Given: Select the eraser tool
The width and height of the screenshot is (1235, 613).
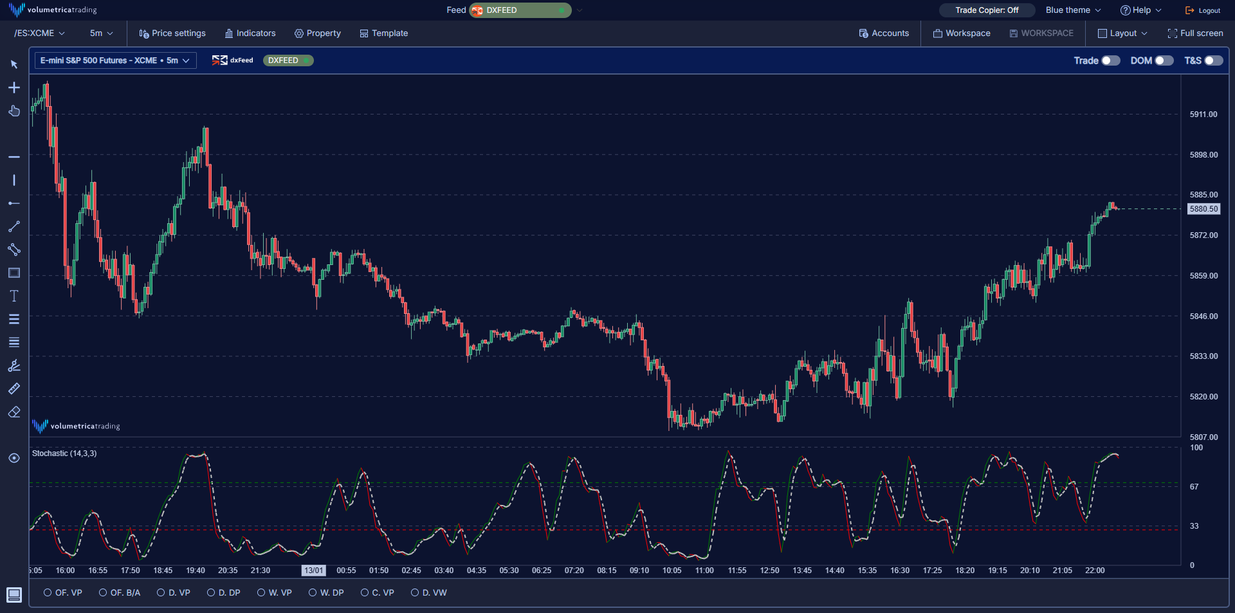Looking at the screenshot, I should click(x=14, y=412).
